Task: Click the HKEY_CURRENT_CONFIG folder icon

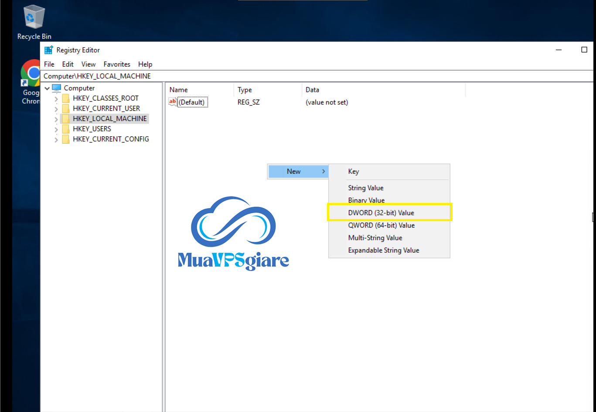Action: [x=66, y=139]
